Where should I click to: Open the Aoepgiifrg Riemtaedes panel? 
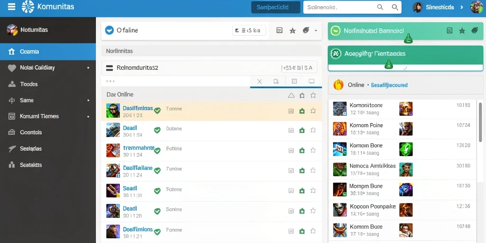405,58
